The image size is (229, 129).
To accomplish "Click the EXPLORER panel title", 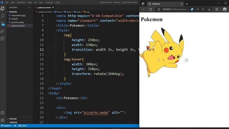I will [13, 8].
